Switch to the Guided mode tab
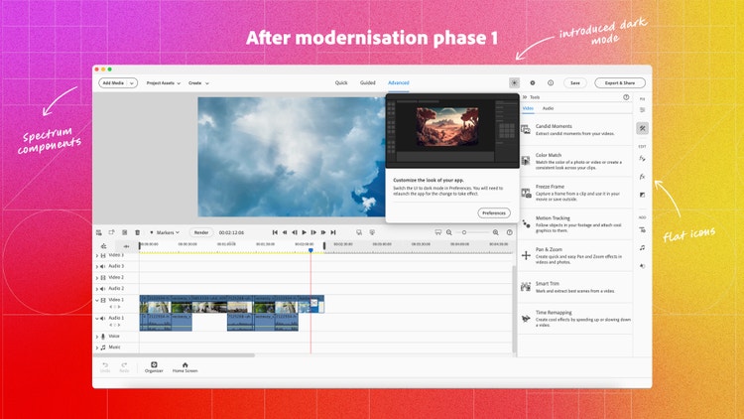Image resolution: width=744 pixels, height=419 pixels. click(x=368, y=83)
